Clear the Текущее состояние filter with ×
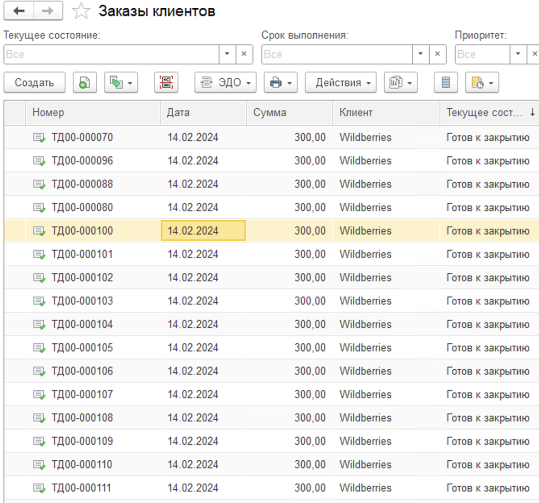Viewport: 539px width, 503px height. [244, 54]
